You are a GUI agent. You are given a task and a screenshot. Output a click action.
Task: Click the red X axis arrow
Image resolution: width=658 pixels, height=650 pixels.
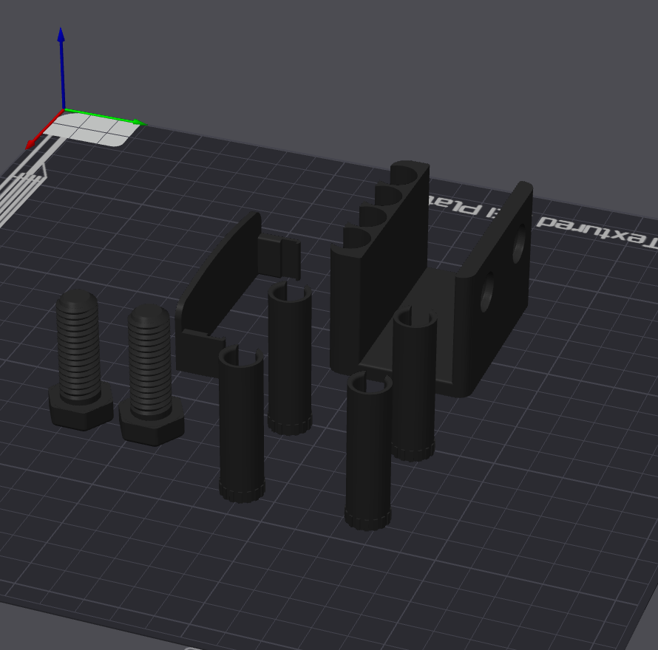44,129
